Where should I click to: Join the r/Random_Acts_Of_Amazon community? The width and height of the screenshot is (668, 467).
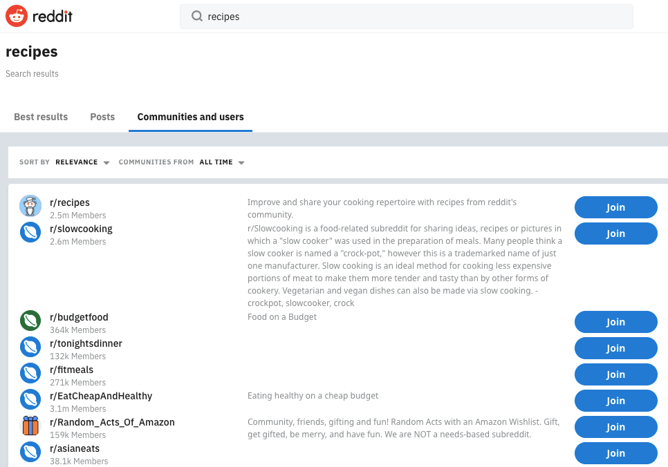pyautogui.click(x=615, y=427)
